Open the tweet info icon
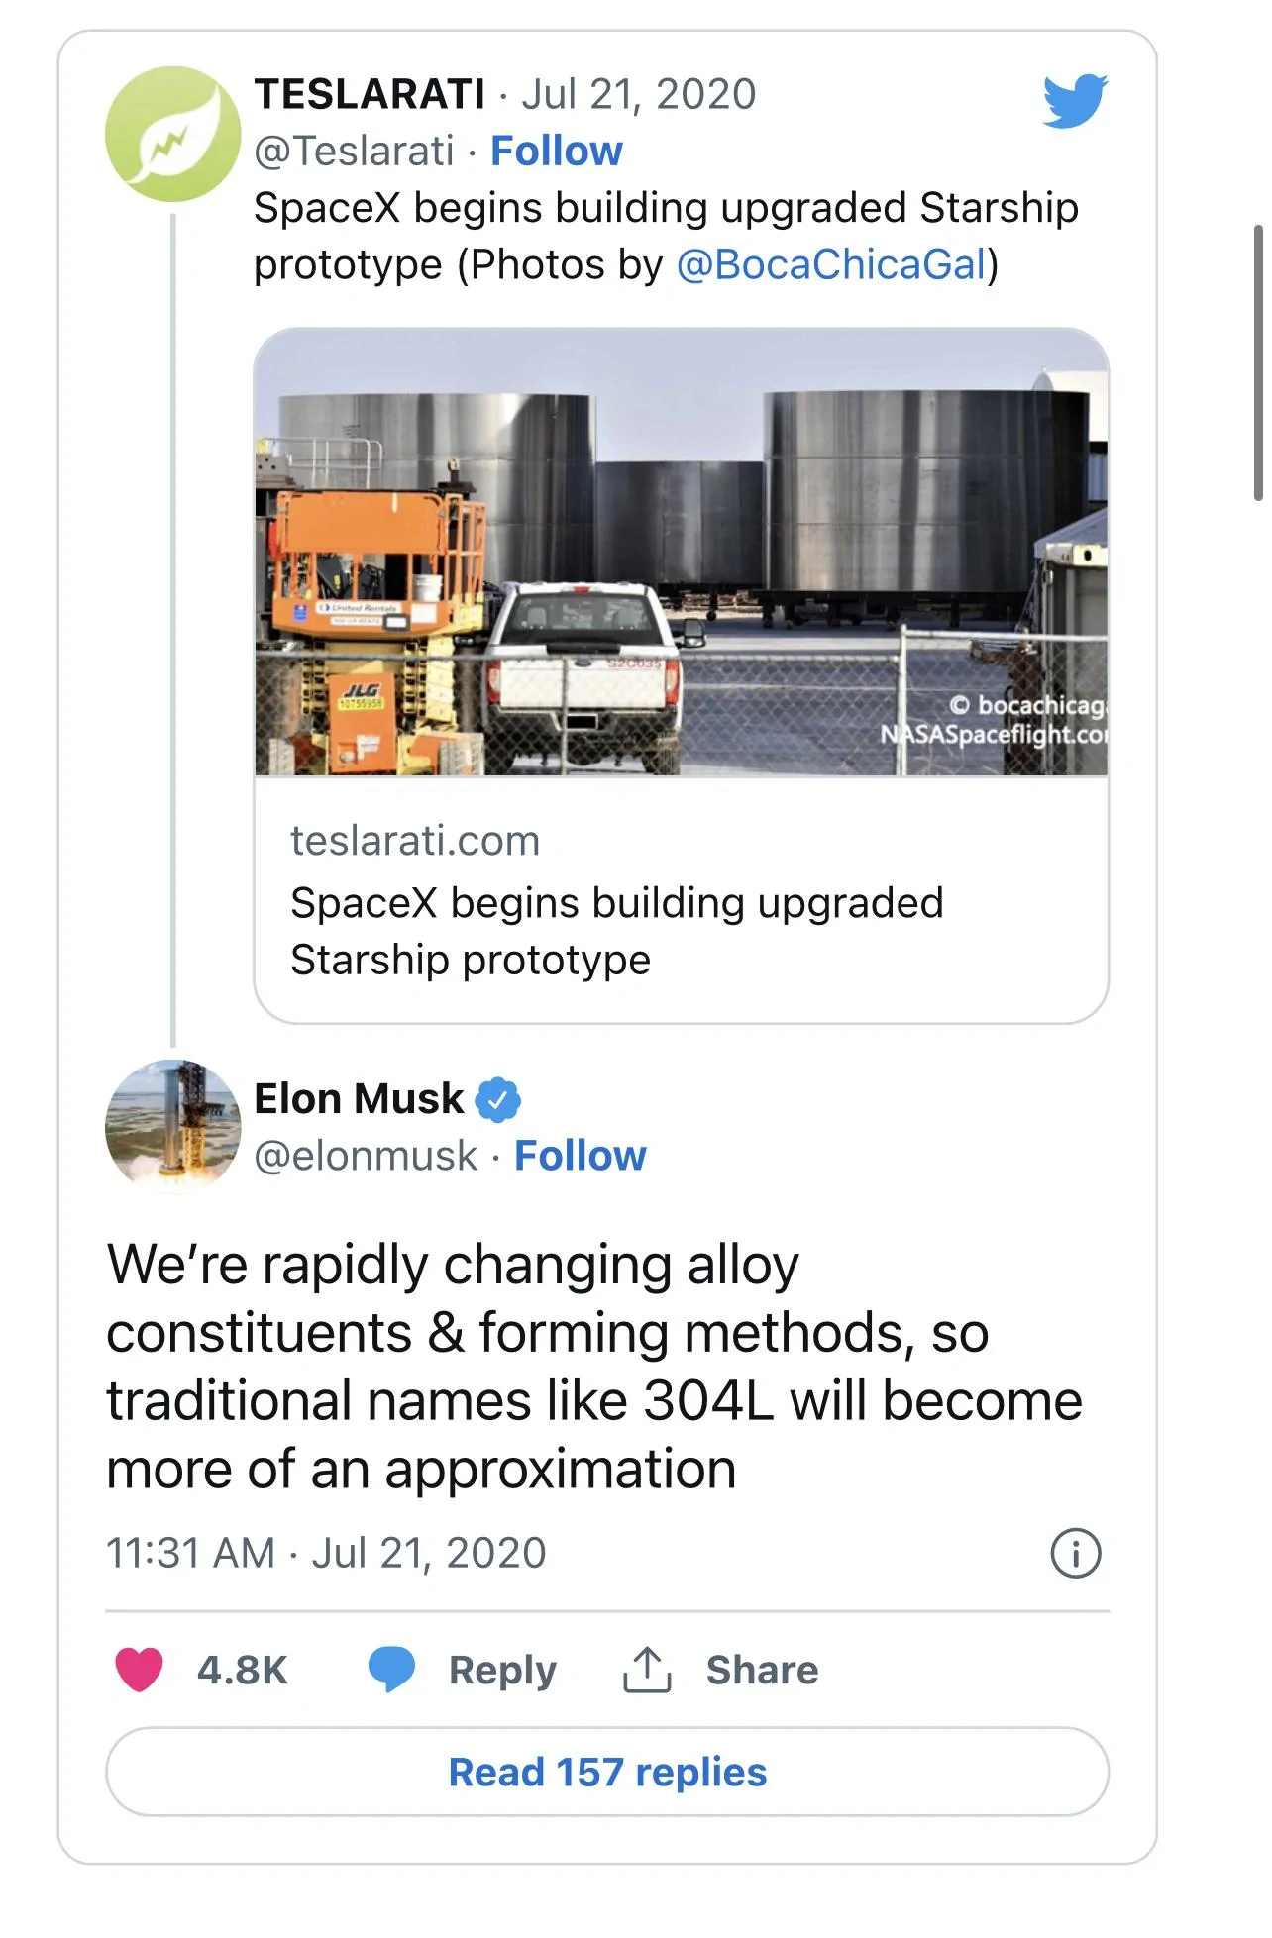This screenshot has height=1938, width=1272. tap(1075, 1553)
